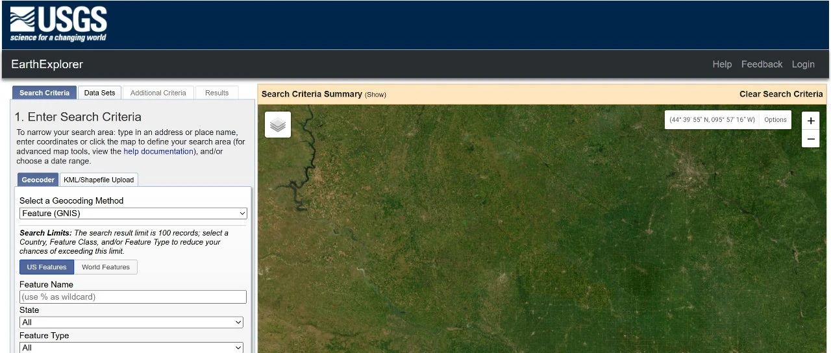Open the Geocoding Method dropdown
The image size is (831, 353).
click(x=133, y=213)
